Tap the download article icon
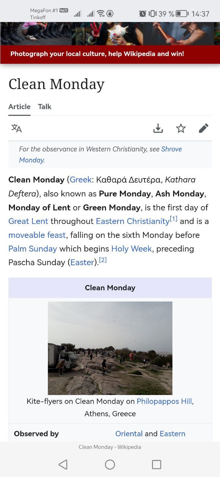The width and height of the screenshot is (220, 477). click(x=158, y=128)
